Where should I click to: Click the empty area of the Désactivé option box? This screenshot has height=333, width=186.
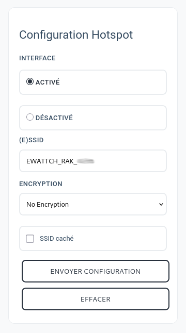point(119,118)
